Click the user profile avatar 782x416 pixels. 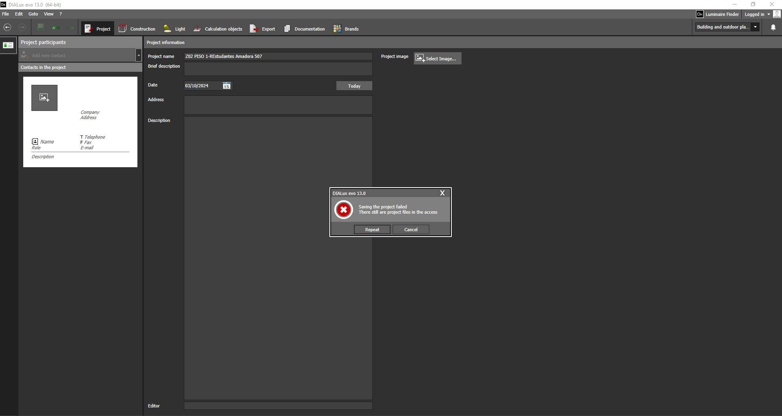click(777, 14)
